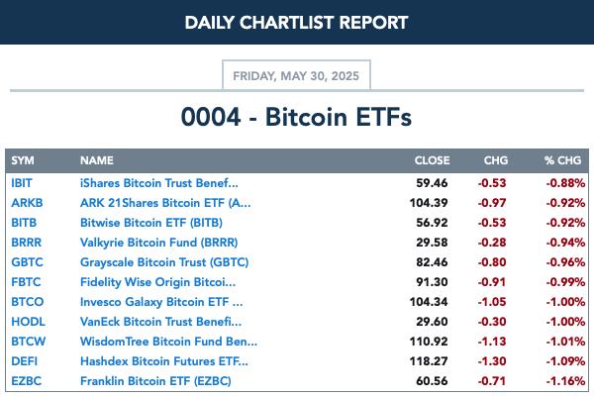Click the BITB ticker symbol
The width and height of the screenshot is (594, 397).
[24, 223]
